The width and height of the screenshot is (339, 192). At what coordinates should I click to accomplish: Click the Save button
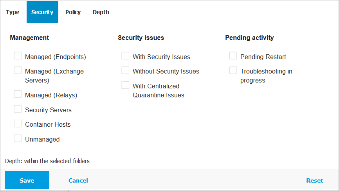(27, 180)
